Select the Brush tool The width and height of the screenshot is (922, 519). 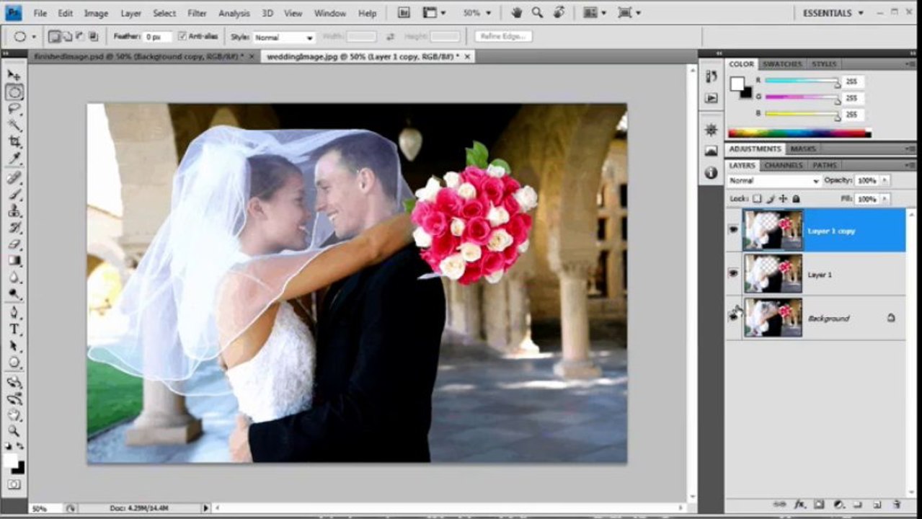pos(14,195)
